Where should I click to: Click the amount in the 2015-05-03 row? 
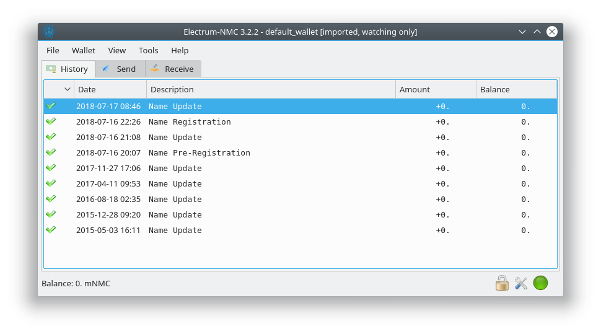tap(442, 230)
